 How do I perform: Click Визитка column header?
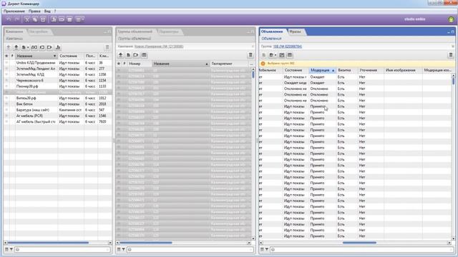(x=346, y=70)
